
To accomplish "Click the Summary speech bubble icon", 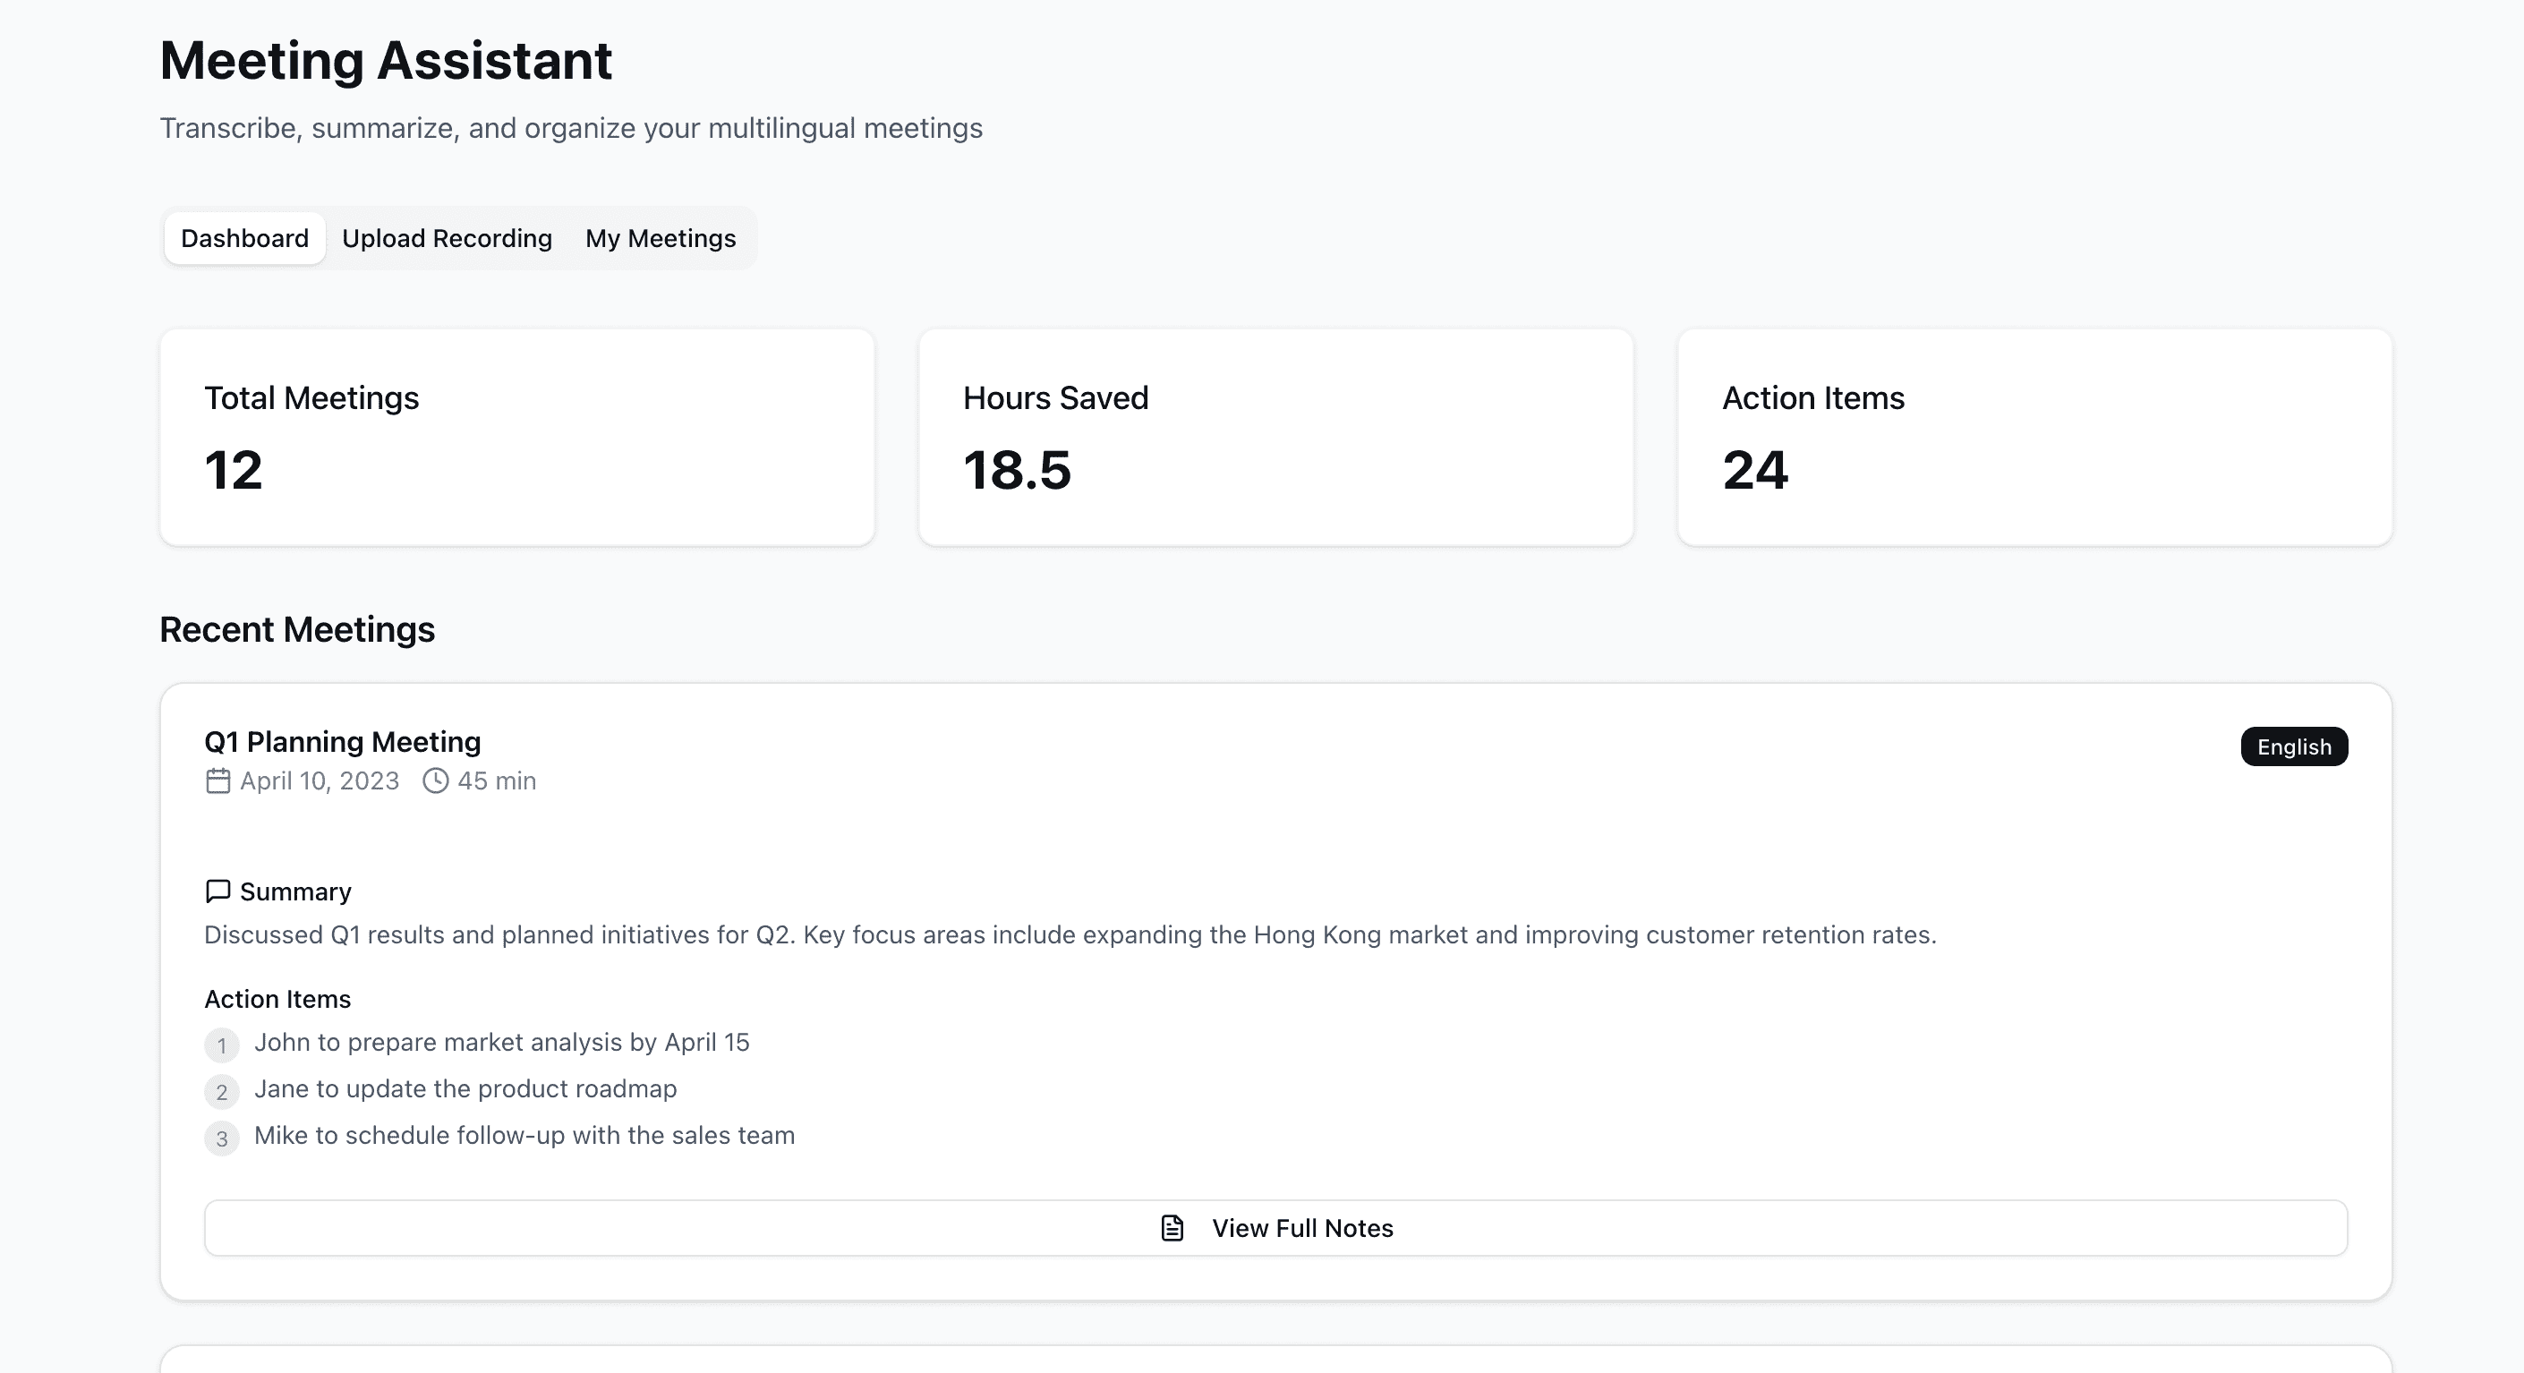I will click(217, 891).
